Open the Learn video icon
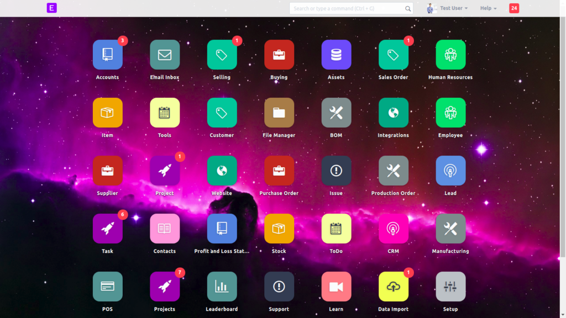This screenshot has width=566, height=318. [336, 287]
